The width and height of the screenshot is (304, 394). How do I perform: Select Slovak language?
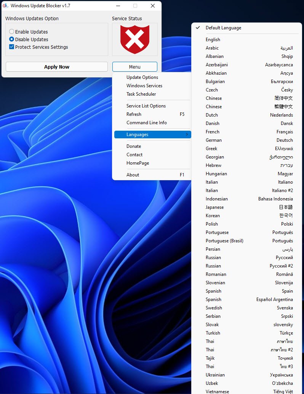(246, 325)
